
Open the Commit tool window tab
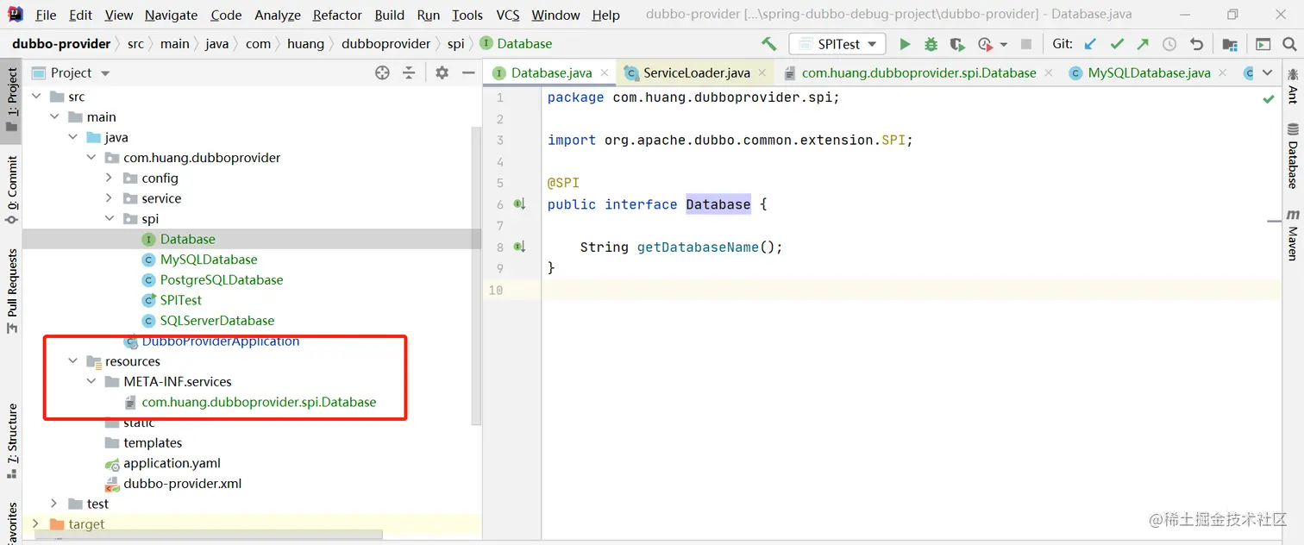pyautogui.click(x=11, y=190)
